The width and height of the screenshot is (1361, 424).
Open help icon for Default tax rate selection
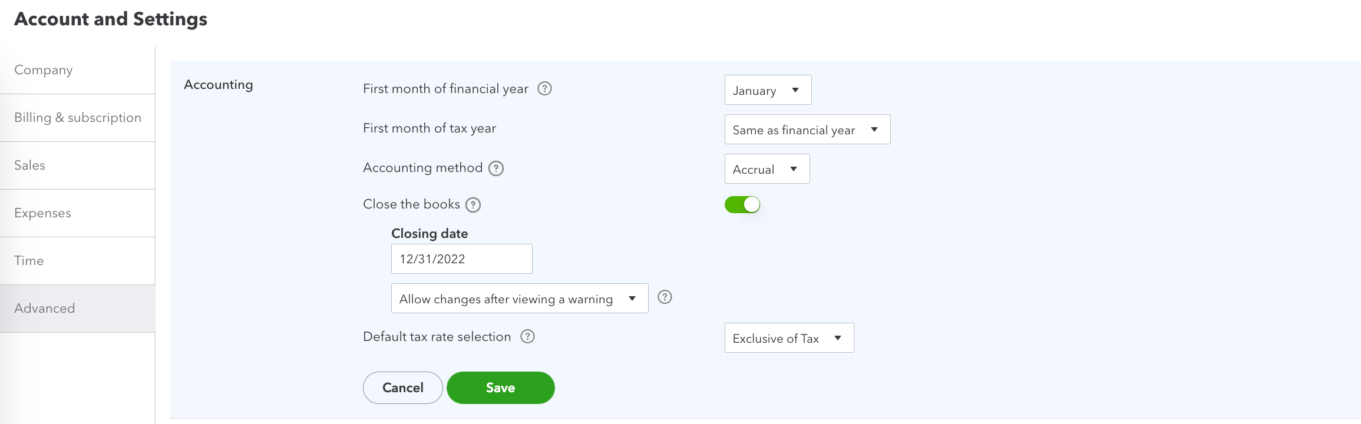527,336
